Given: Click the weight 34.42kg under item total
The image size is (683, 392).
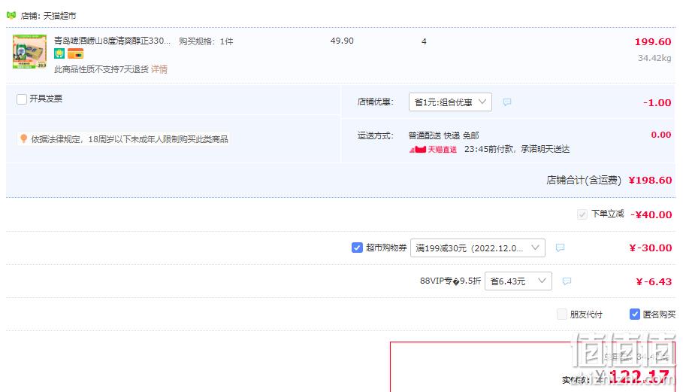Looking at the screenshot, I should click(654, 58).
